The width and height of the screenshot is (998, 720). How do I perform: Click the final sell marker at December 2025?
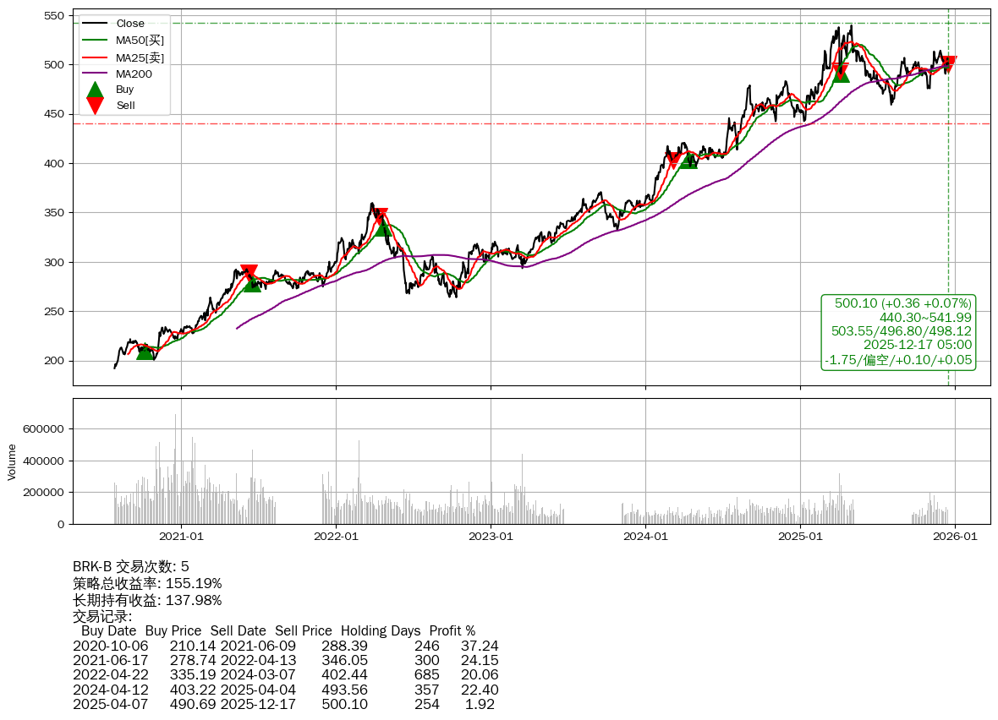[x=949, y=64]
